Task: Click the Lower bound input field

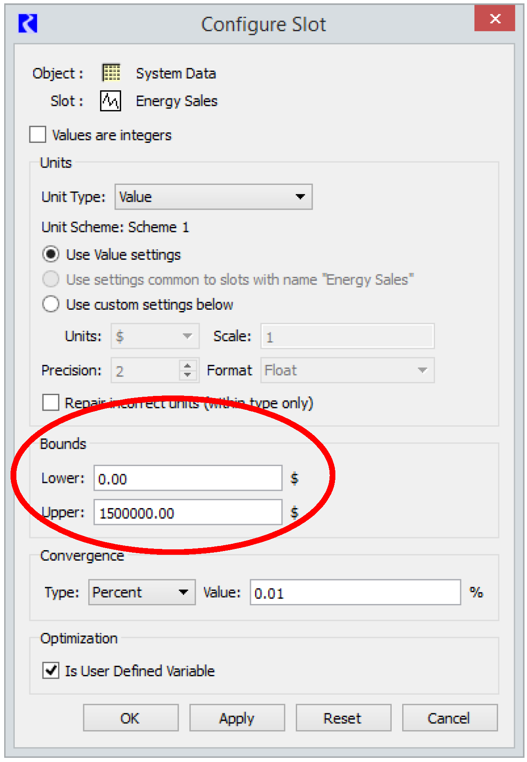Action: pyautogui.click(x=187, y=478)
